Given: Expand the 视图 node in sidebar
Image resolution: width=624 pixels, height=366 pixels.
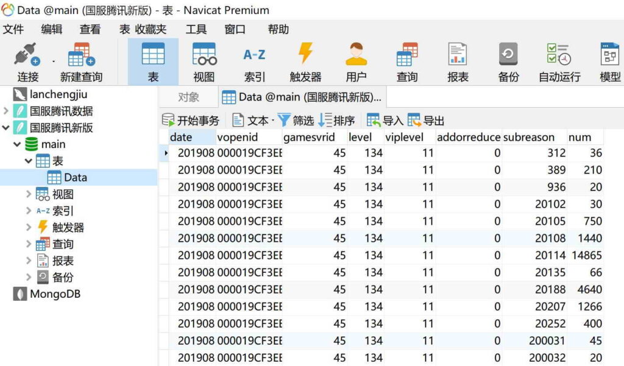Looking at the screenshot, I should pos(29,194).
